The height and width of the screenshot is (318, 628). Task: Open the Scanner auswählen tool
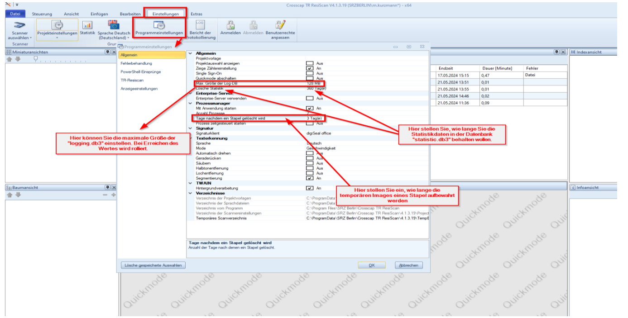(x=20, y=30)
